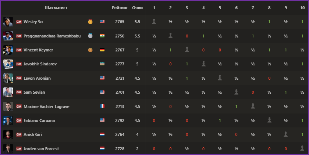Click the pawn icon in Wesley So's row
The image size is (309, 155).
[154, 21]
